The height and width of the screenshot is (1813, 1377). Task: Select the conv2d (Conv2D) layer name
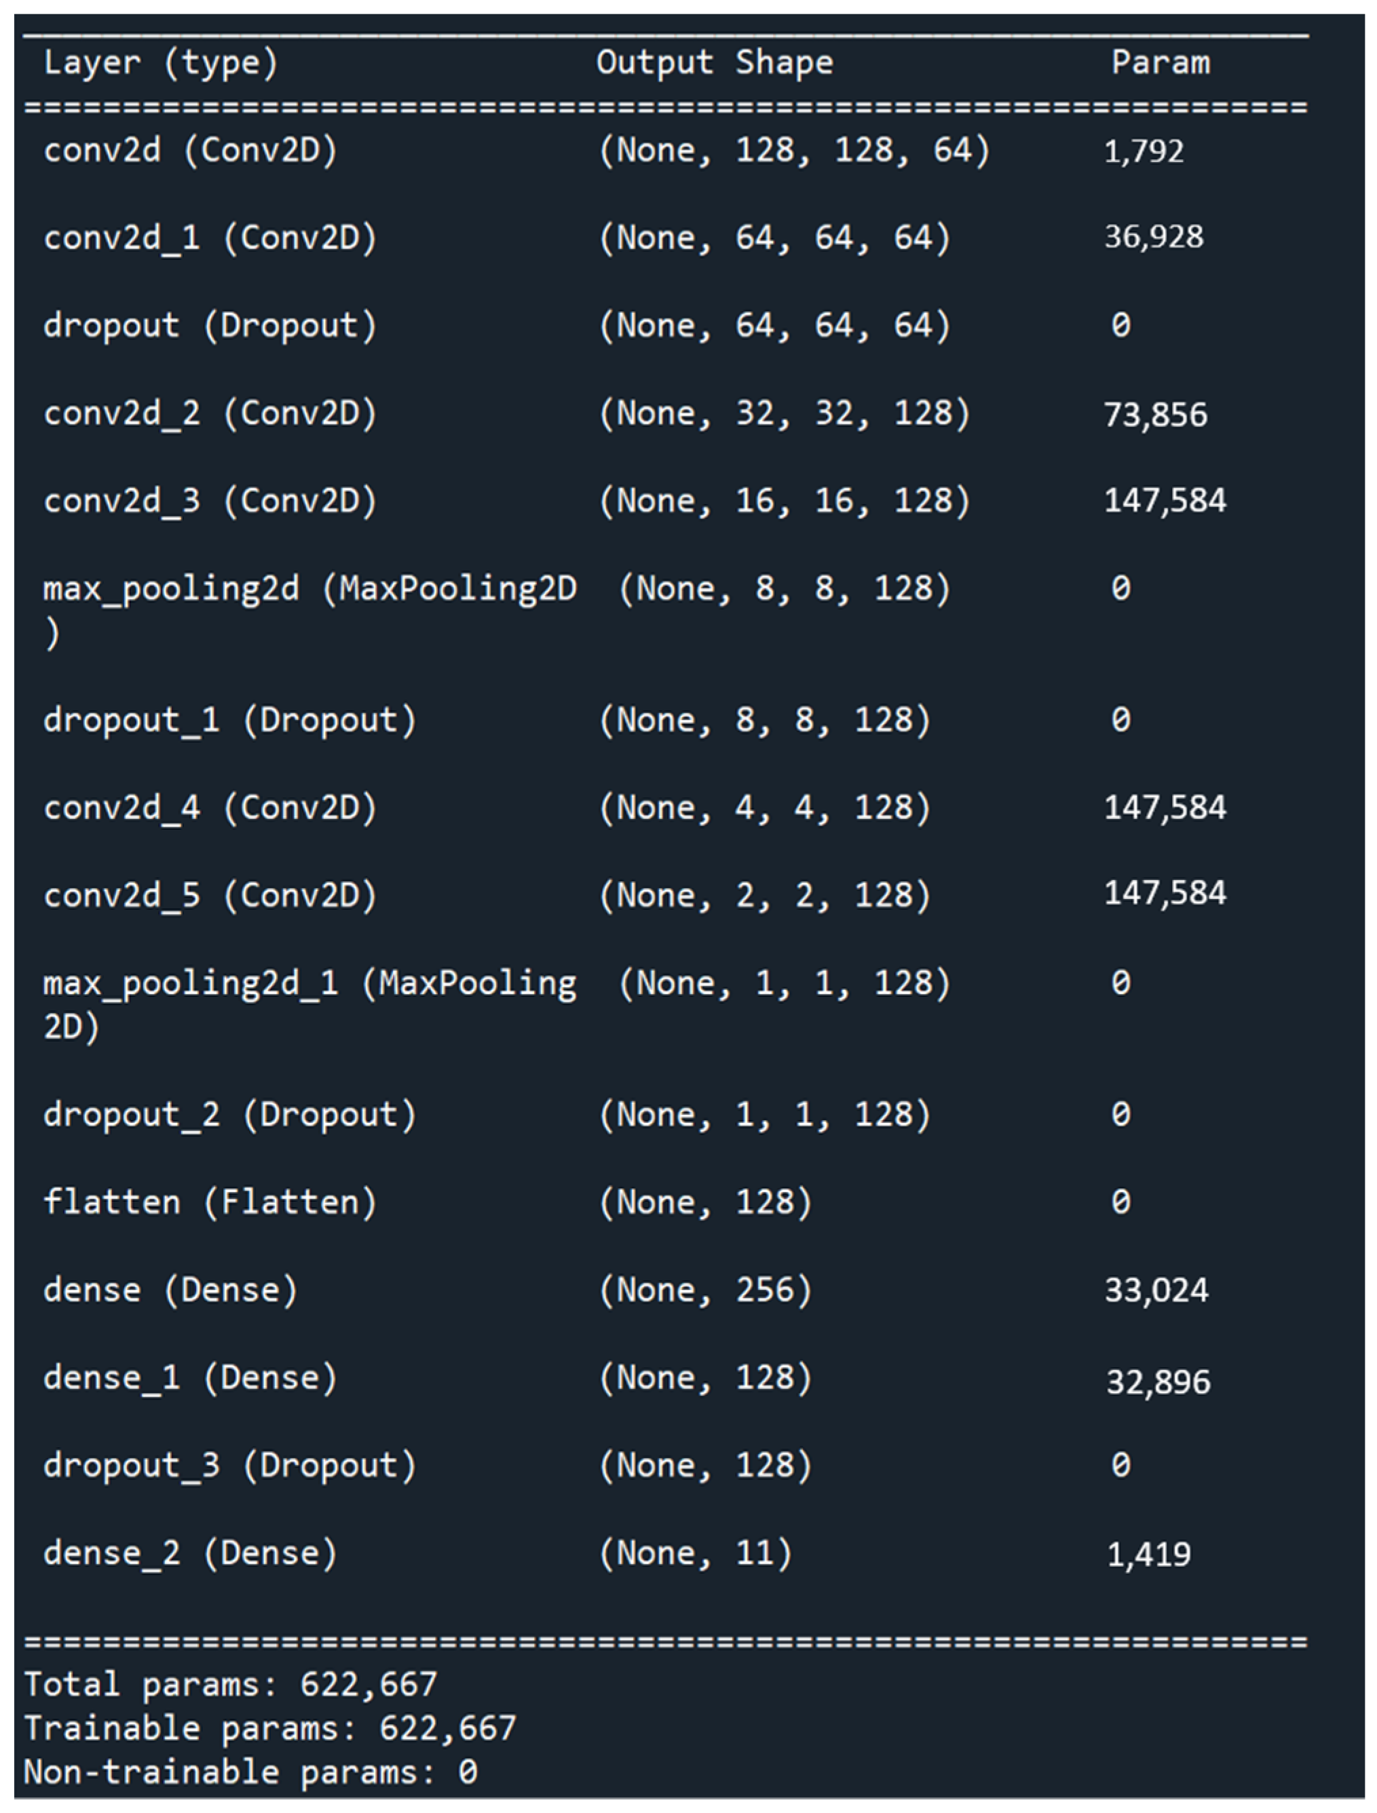[x=190, y=151]
